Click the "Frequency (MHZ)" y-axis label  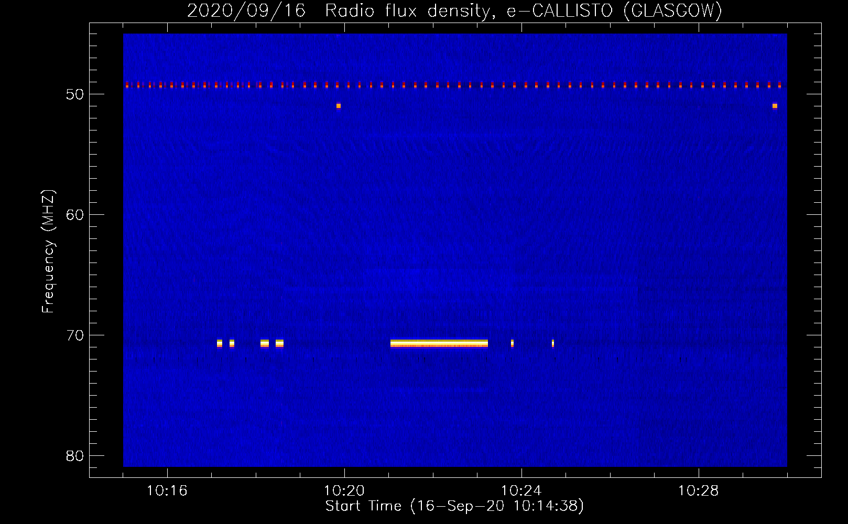48,252
